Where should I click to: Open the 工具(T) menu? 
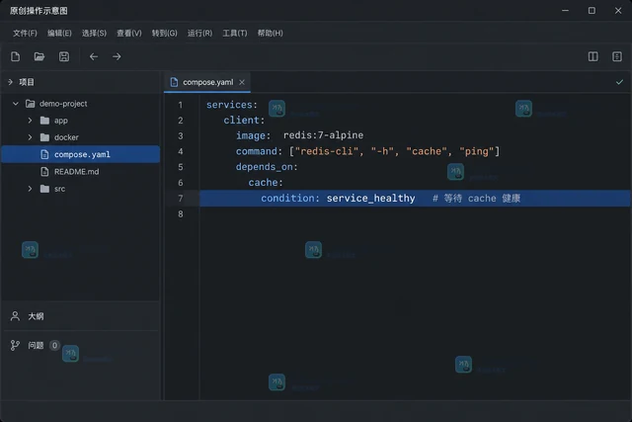pyautogui.click(x=235, y=33)
